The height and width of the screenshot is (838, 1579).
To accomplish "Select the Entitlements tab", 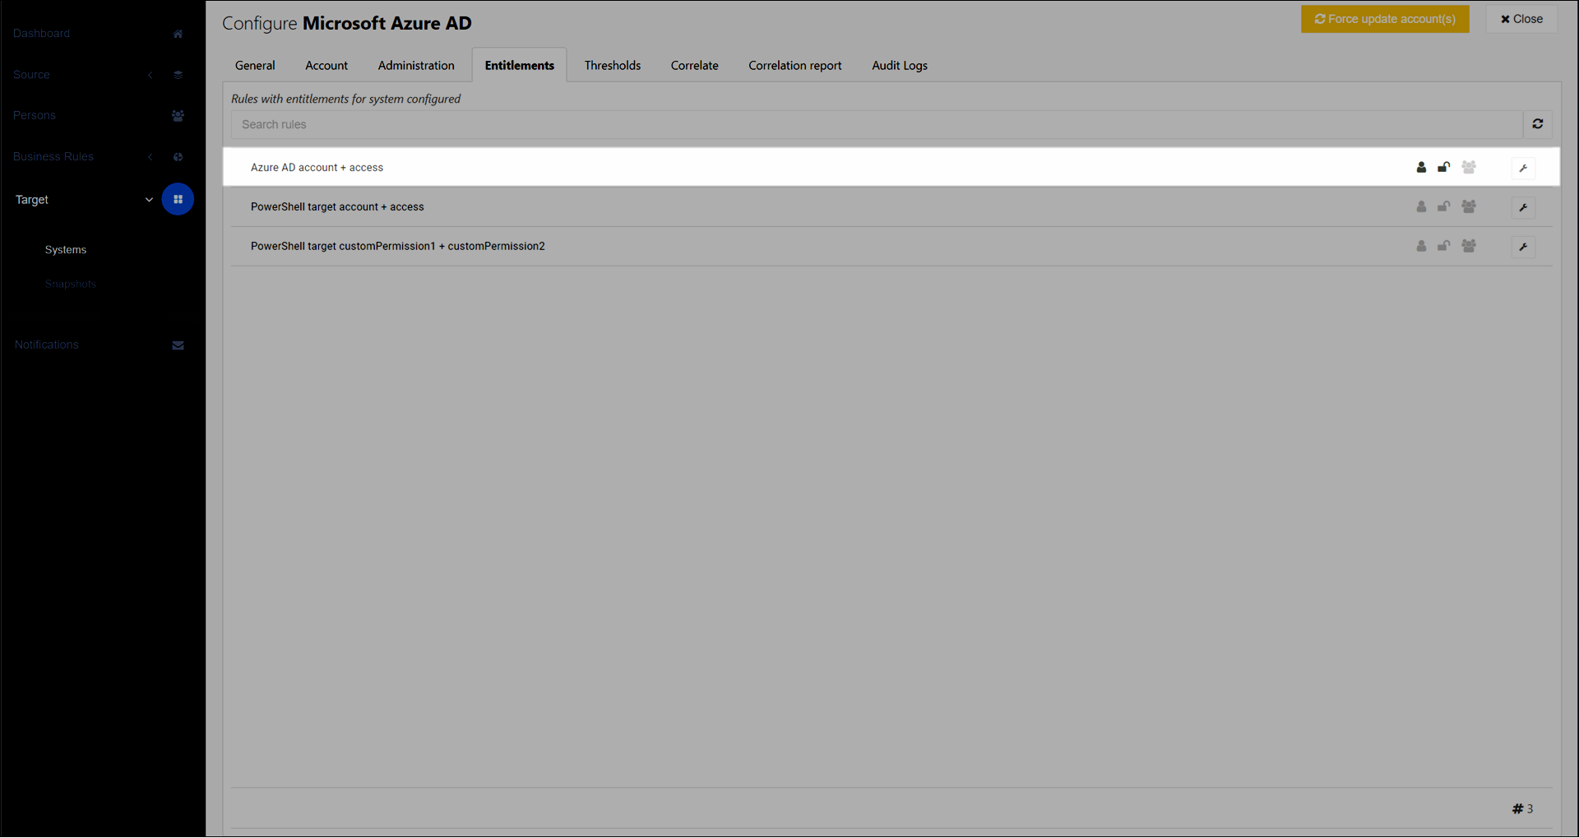I will coord(519,66).
